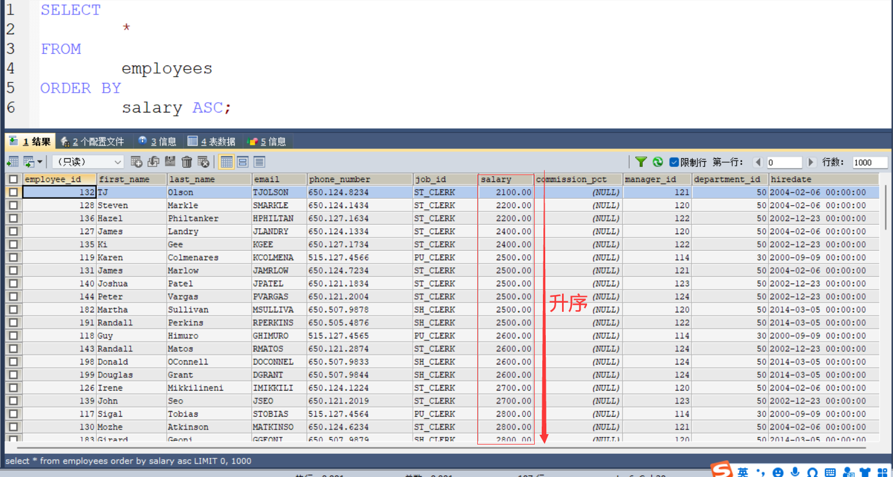Click the 行数 row count input field
Viewport: 893px width, 477px height.
[x=869, y=162]
